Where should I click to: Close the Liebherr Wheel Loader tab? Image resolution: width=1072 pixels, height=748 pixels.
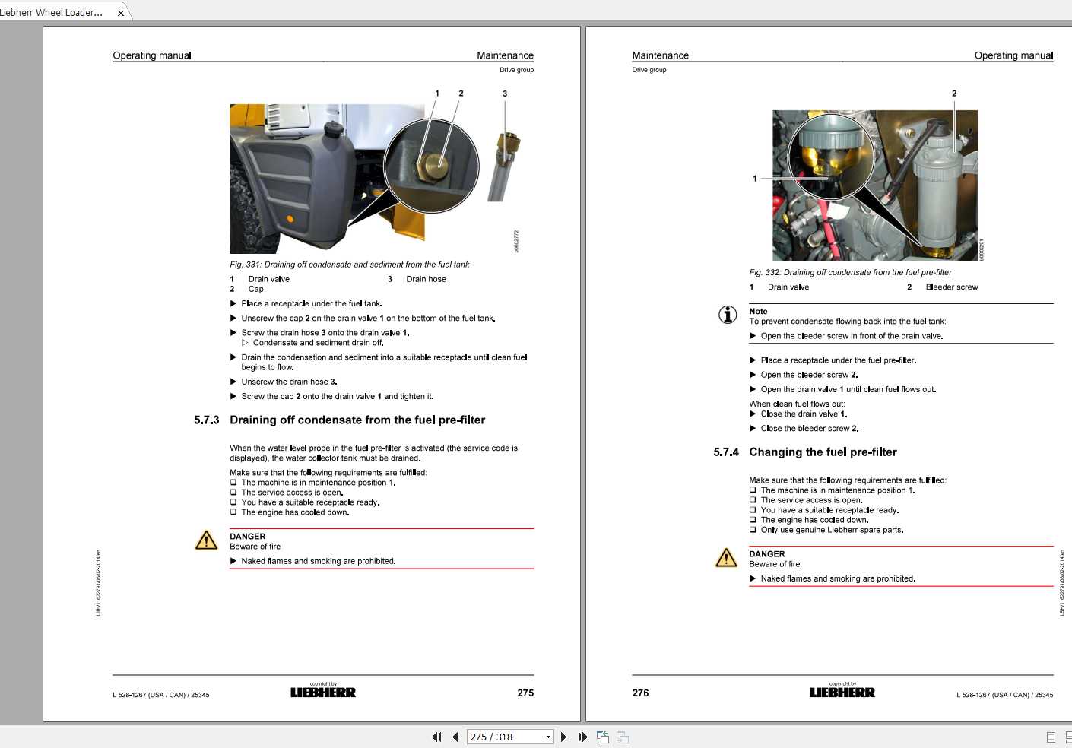[x=121, y=12]
